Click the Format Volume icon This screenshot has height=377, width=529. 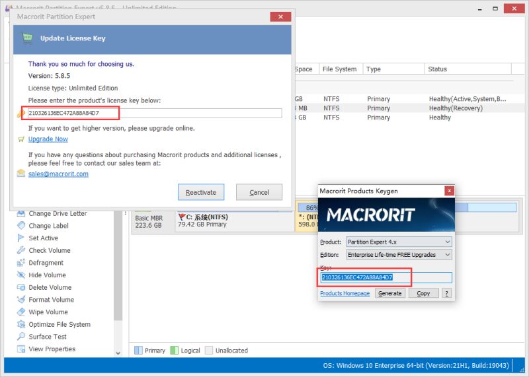pos(21,300)
